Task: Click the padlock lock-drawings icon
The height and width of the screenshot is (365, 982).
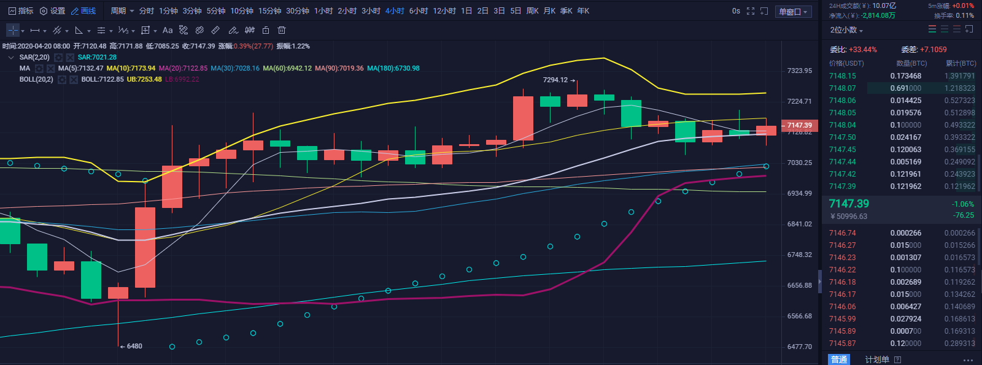Action: click(266, 30)
